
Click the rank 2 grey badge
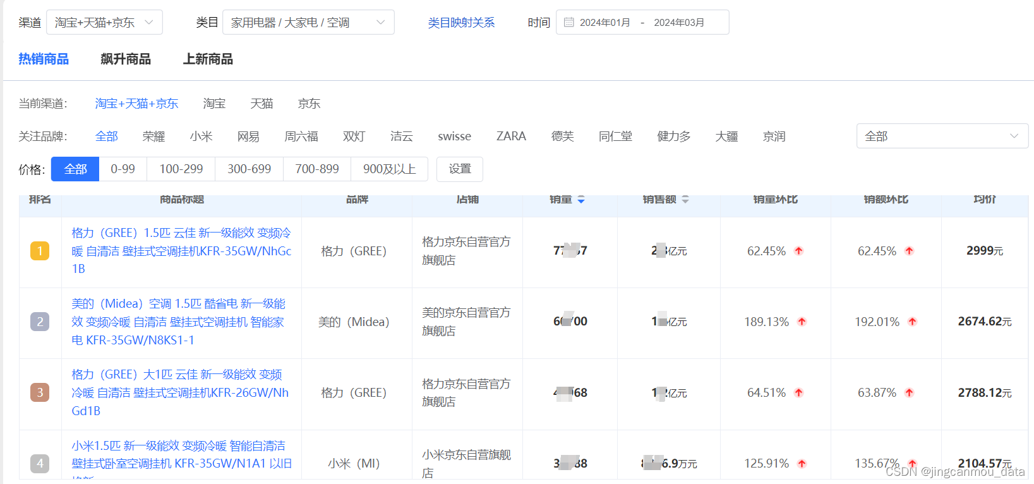(40, 322)
